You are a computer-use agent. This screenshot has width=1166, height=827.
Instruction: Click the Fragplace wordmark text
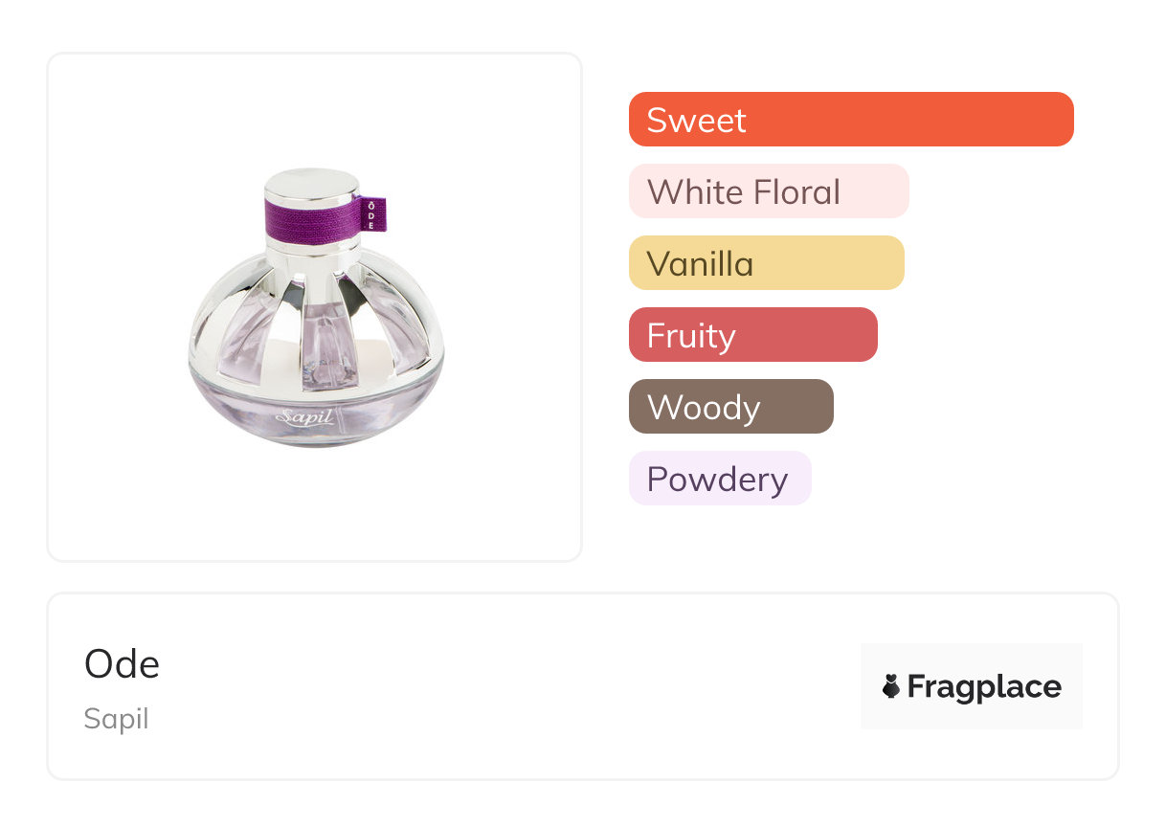pos(983,687)
